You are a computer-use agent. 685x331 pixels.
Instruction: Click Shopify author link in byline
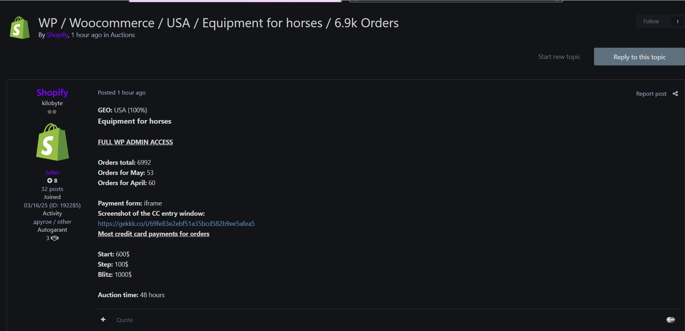click(57, 35)
